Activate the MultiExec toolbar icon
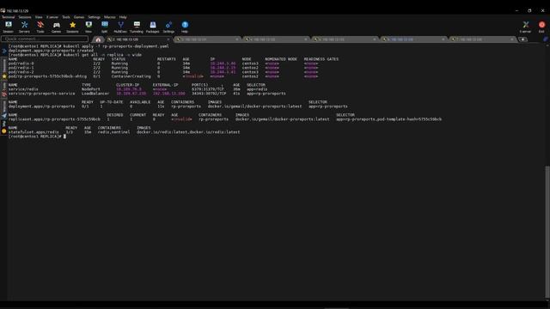This screenshot has width=550, height=309. (120, 27)
